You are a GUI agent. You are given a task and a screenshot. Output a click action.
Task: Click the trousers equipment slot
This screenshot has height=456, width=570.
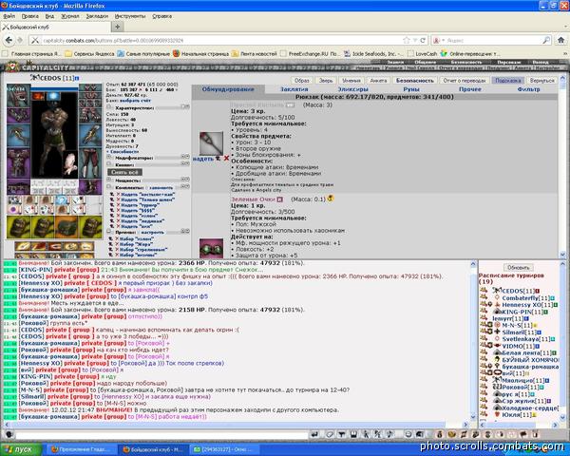tap(90, 162)
